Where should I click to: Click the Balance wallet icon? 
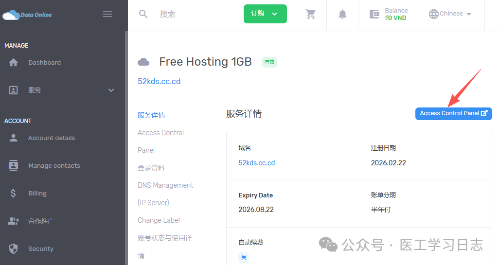374,14
